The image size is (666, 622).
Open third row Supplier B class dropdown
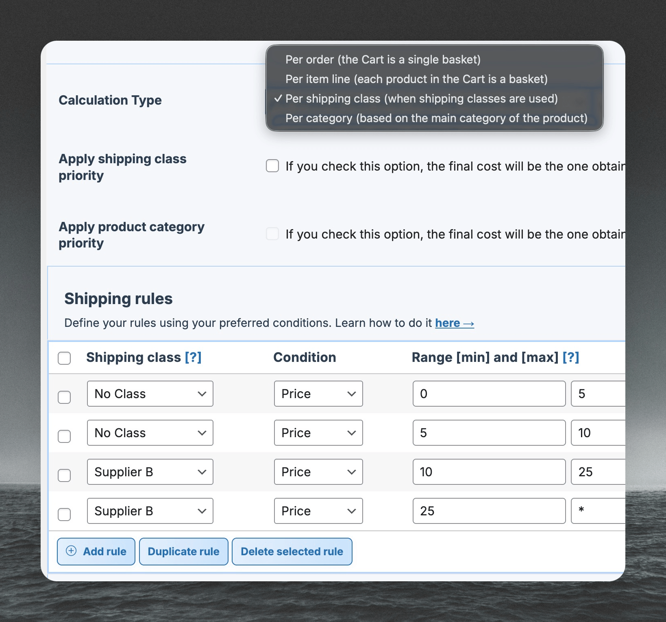coord(150,472)
